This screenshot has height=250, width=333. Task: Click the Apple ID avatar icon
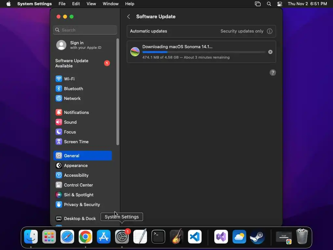click(x=61, y=45)
